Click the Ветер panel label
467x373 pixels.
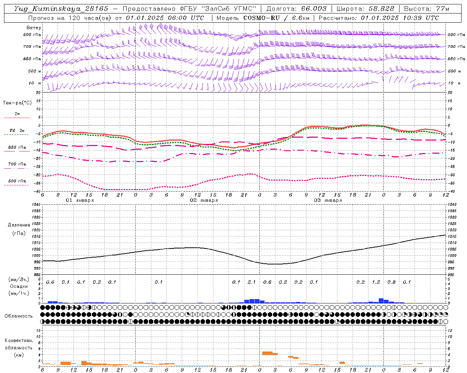point(34,28)
